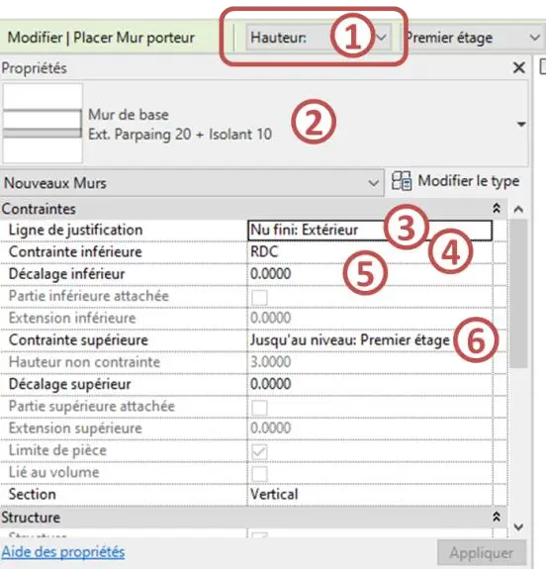Click Section value Vertical
The width and height of the screenshot is (546, 569).
[x=370, y=494]
